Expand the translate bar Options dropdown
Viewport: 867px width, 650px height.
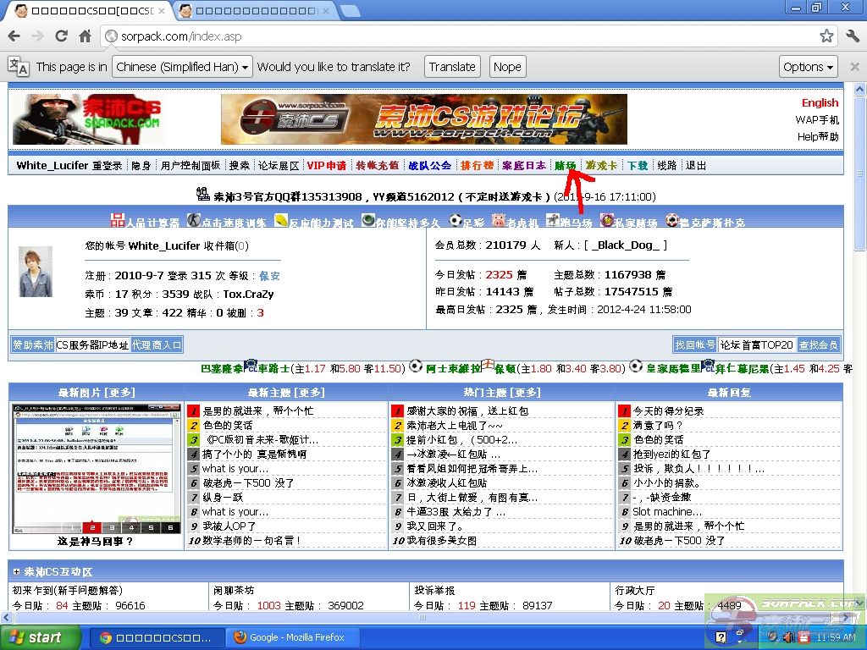click(x=809, y=67)
